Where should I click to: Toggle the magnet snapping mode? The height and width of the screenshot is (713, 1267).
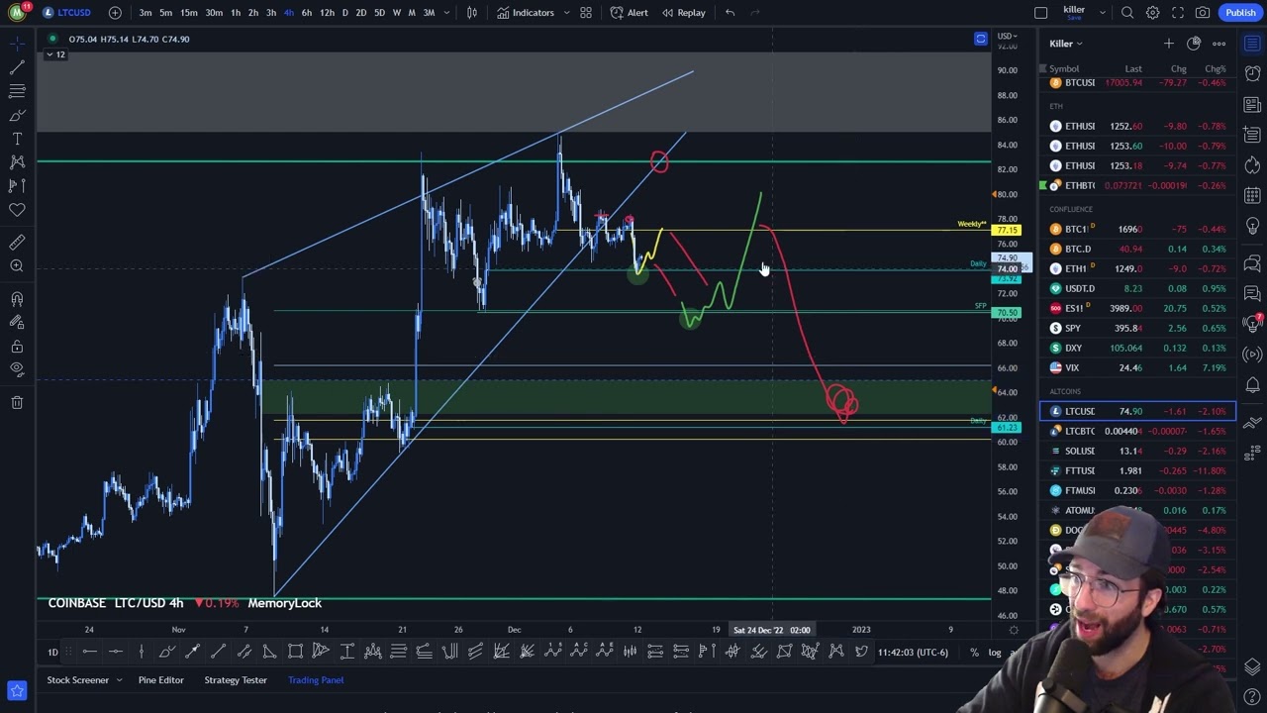[17, 299]
